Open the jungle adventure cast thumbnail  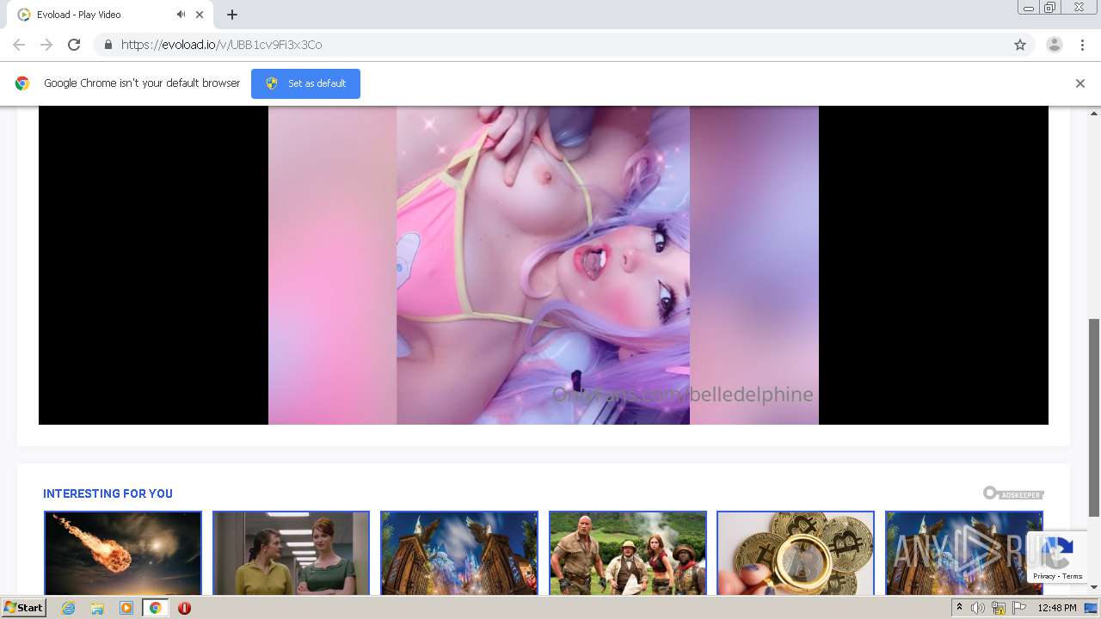tap(628, 553)
